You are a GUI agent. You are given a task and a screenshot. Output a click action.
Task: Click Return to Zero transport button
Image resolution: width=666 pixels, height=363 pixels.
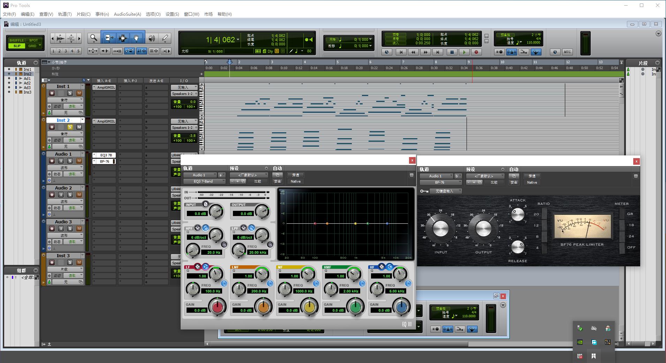401,52
